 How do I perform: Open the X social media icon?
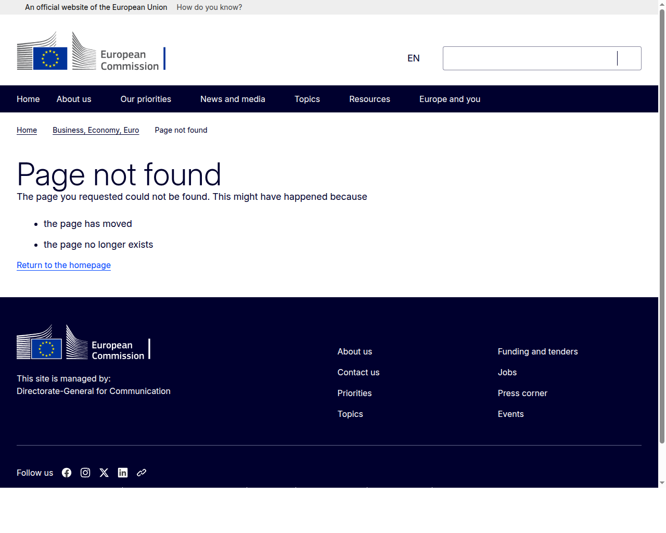104,473
